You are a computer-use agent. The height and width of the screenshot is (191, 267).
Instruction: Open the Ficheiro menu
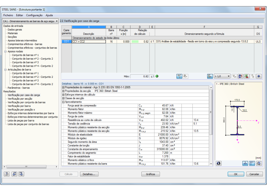8,15
